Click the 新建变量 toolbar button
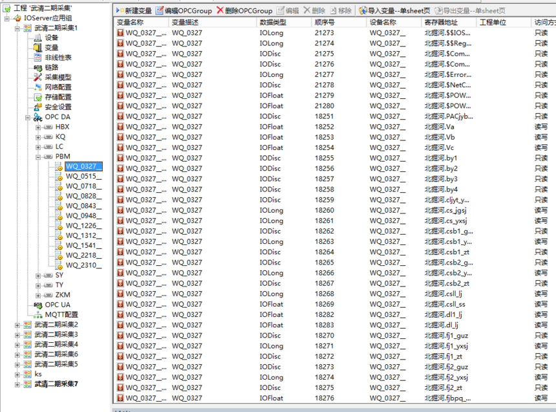The image size is (556, 412). [x=134, y=10]
